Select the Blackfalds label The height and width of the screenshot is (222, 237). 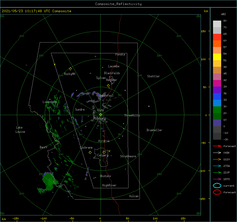click(x=112, y=73)
